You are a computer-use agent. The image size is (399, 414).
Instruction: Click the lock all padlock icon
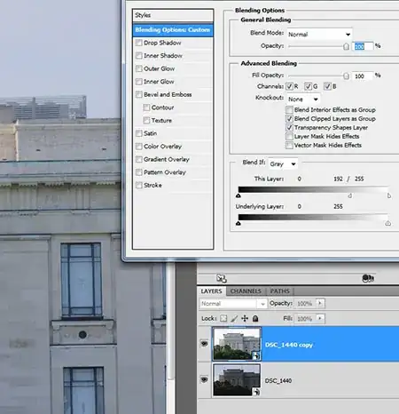[x=255, y=318]
